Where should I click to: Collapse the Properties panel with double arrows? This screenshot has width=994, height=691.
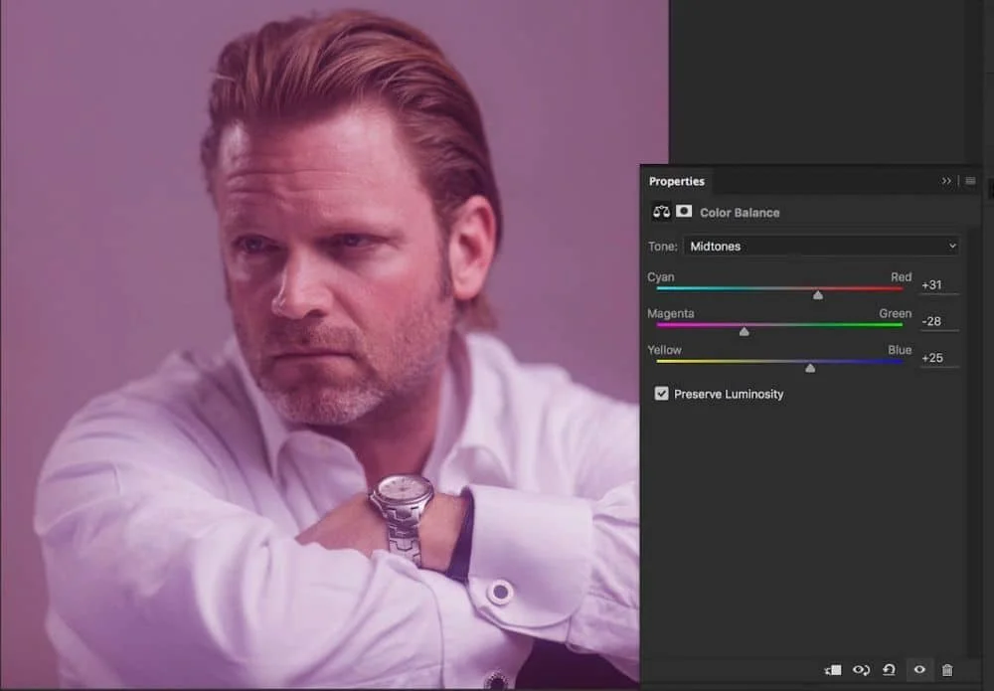pos(946,181)
